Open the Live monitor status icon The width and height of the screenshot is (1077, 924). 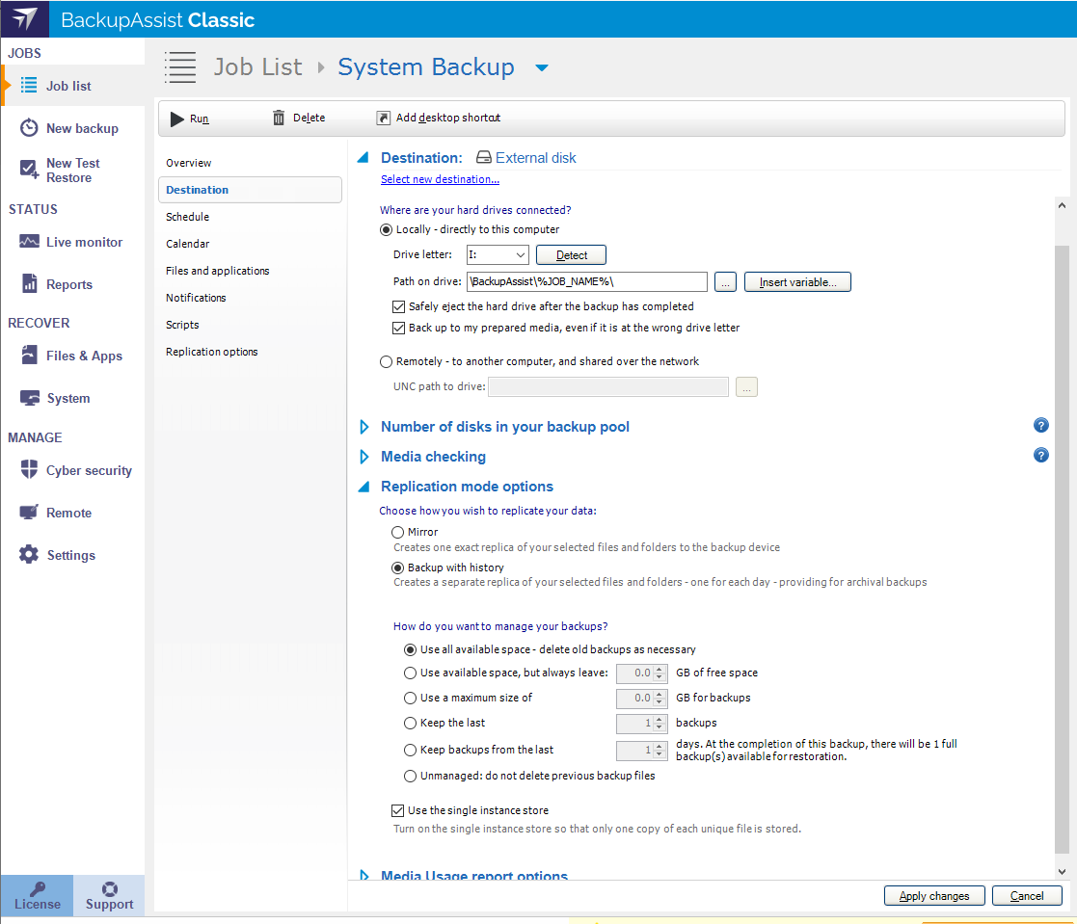tap(30, 242)
